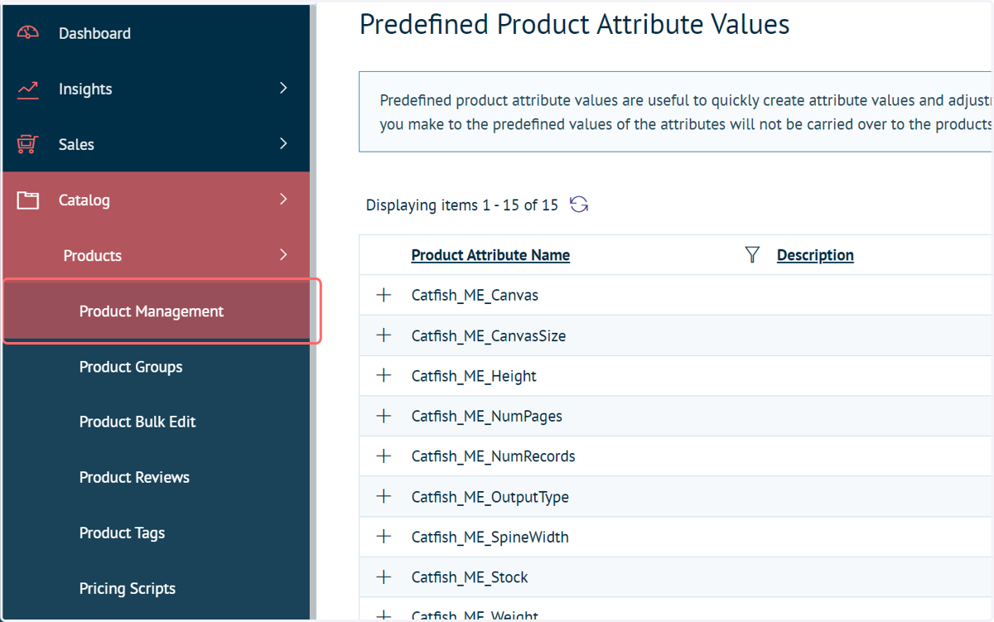Toggle the Products submenu chevron

283,254
